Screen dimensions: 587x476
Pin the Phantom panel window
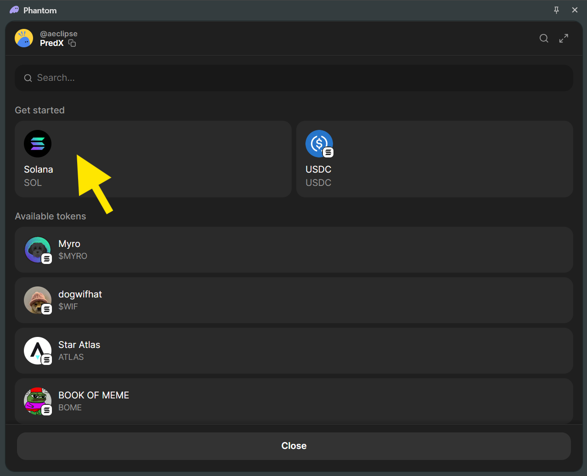click(x=556, y=10)
